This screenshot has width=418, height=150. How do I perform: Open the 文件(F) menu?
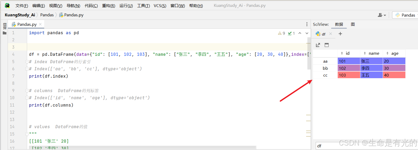point(22,6)
